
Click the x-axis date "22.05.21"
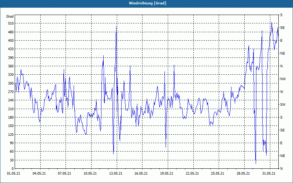click(x=192, y=173)
